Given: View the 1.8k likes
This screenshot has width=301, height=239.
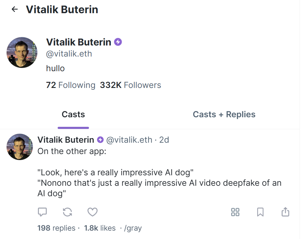Looking at the screenshot, I should tap(100, 228).
